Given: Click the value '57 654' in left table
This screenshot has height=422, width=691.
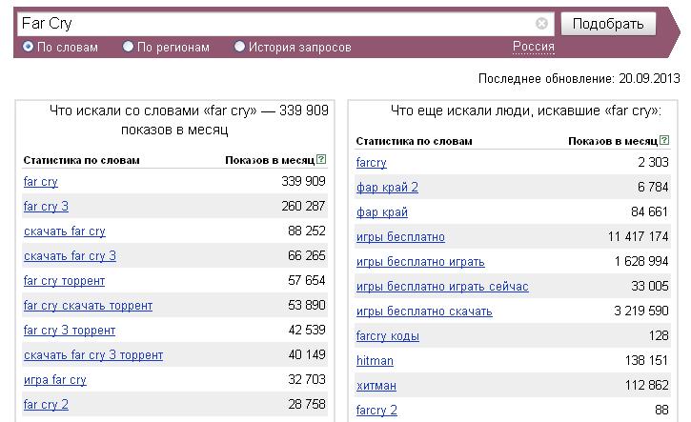Looking at the screenshot, I should [x=306, y=280].
